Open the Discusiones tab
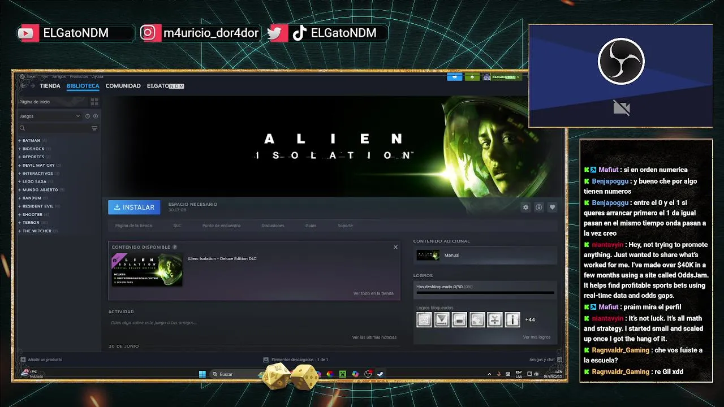Image resolution: width=724 pixels, height=407 pixels. 273,226
